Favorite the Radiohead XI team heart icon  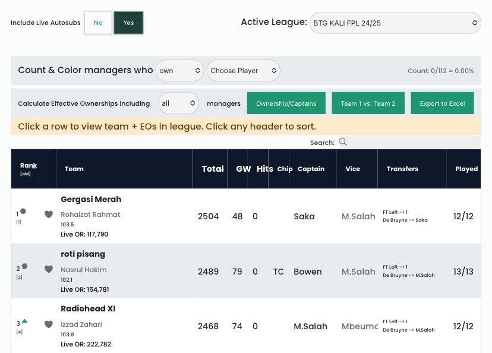pos(49,324)
